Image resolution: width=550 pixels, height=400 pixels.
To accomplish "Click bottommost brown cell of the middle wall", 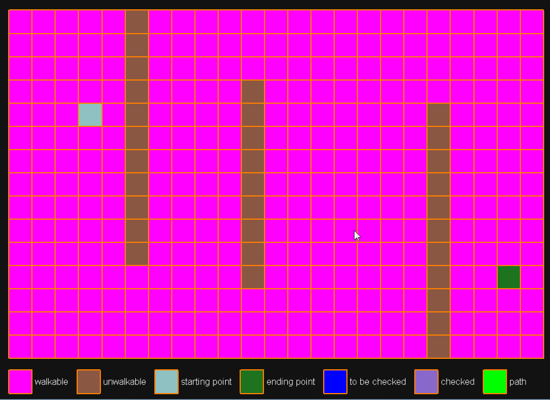I will 253,277.
